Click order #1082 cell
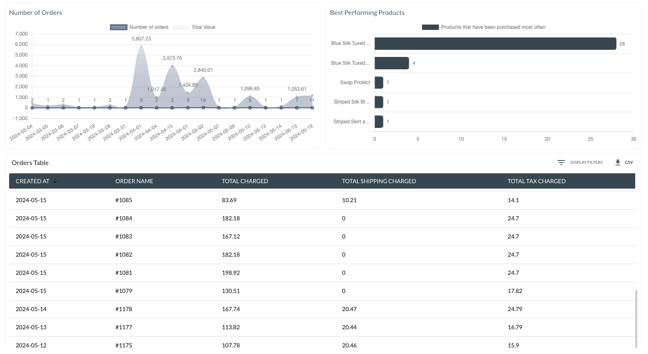Image resolution: width=648 pixels, height=354 pixels. (x=123, y=255)
